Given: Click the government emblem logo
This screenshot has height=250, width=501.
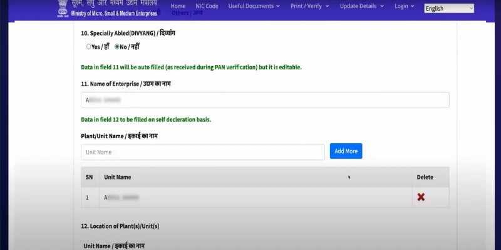Looking at the screenshot, I should point(62,8).
